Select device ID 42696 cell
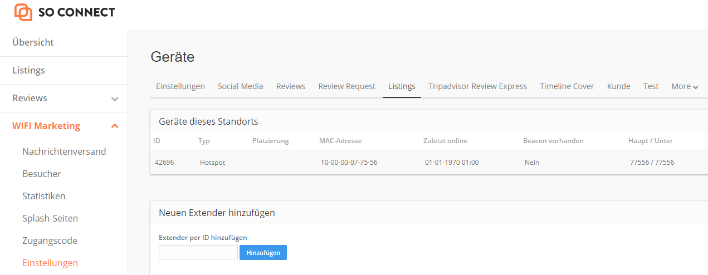The image size is (708, 275). [x=164, y=163]
